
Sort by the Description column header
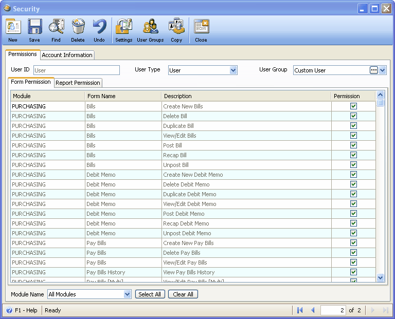[246, 96]
